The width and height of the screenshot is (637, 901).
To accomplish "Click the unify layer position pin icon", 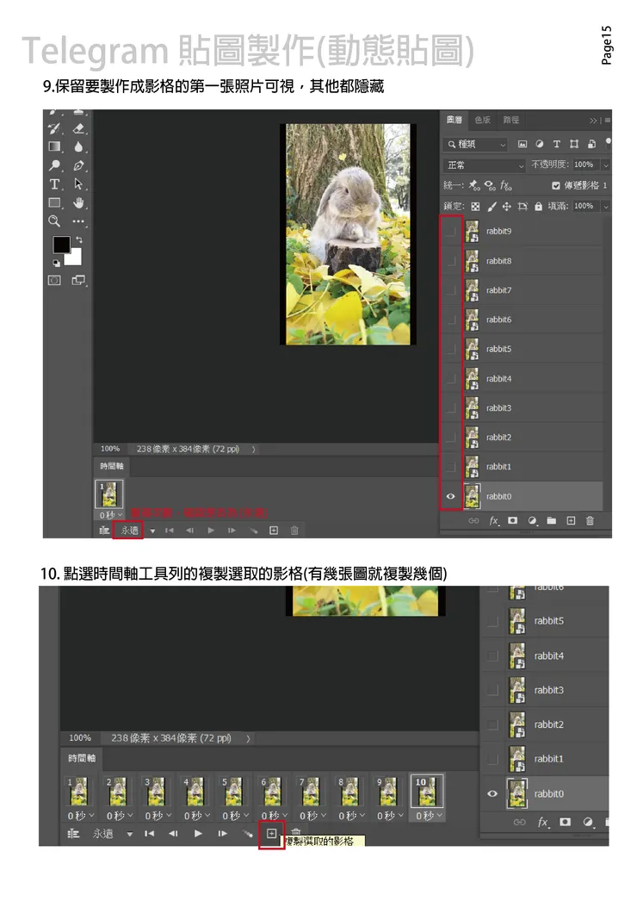I will [473, 185].
